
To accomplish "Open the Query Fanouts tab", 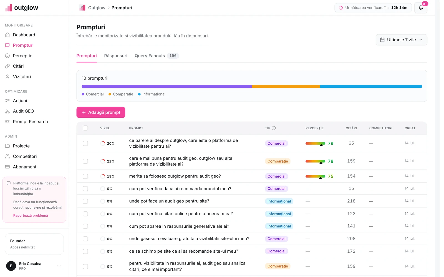I will click(x=157, y=56).
